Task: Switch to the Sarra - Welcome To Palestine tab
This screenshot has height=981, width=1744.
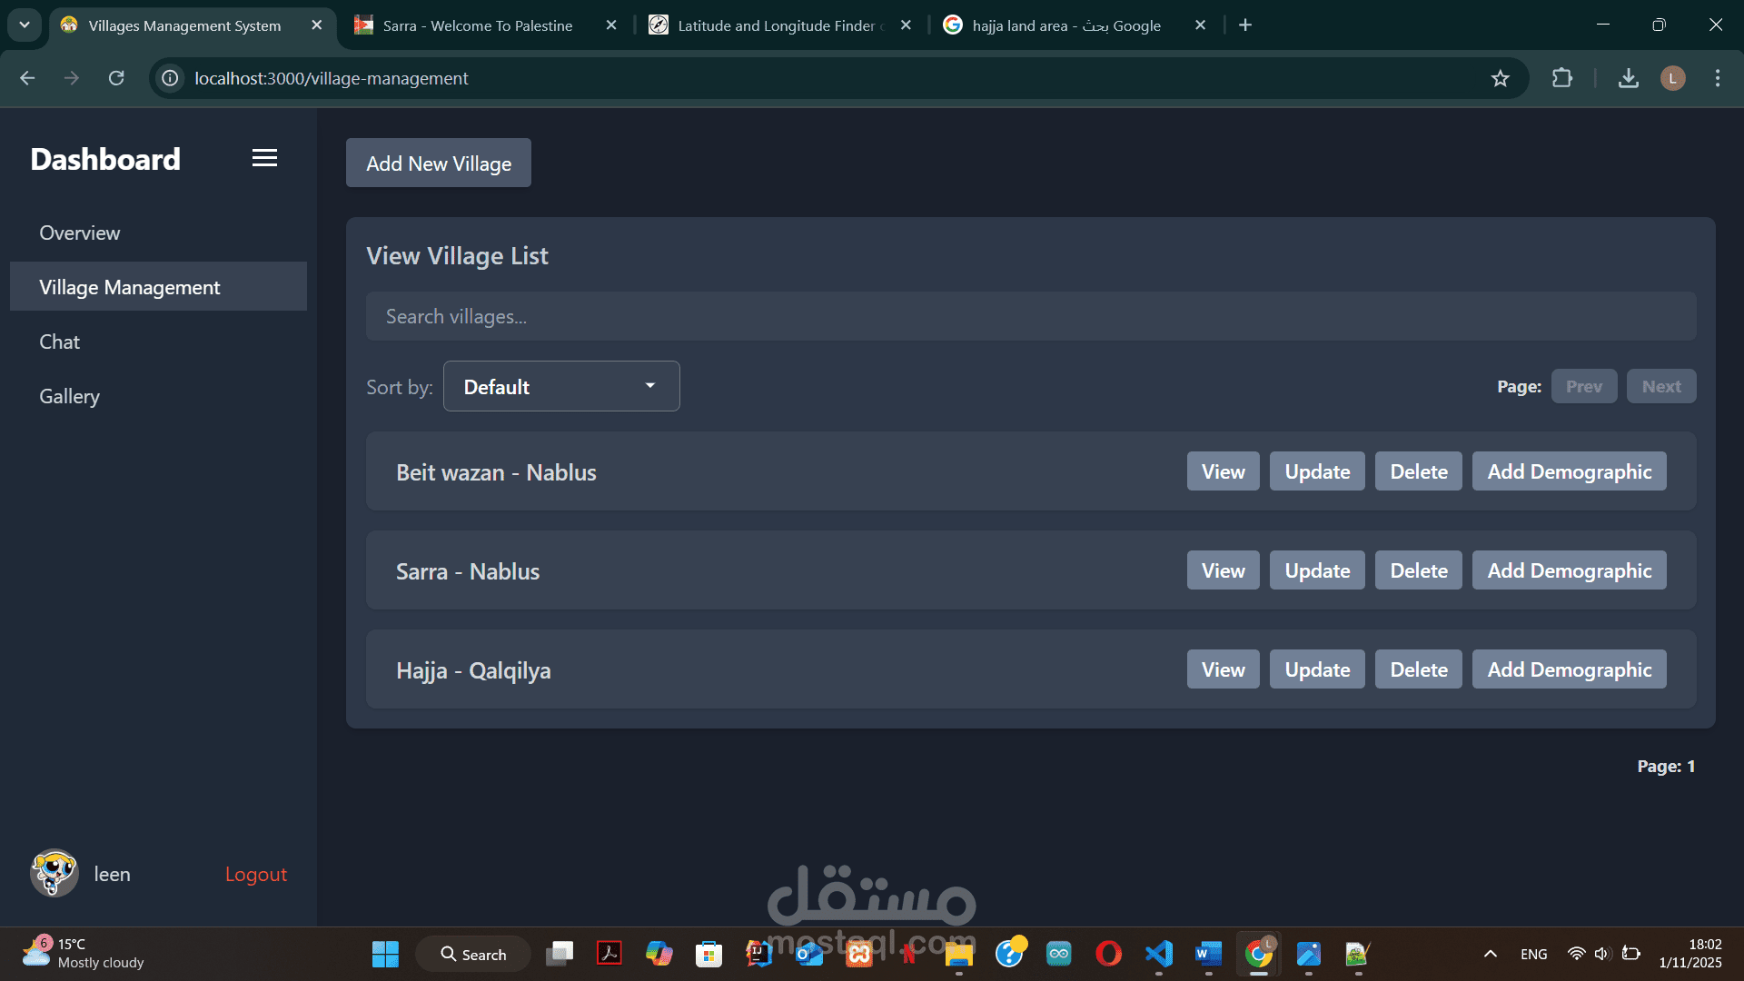Action: pos(477,25)
